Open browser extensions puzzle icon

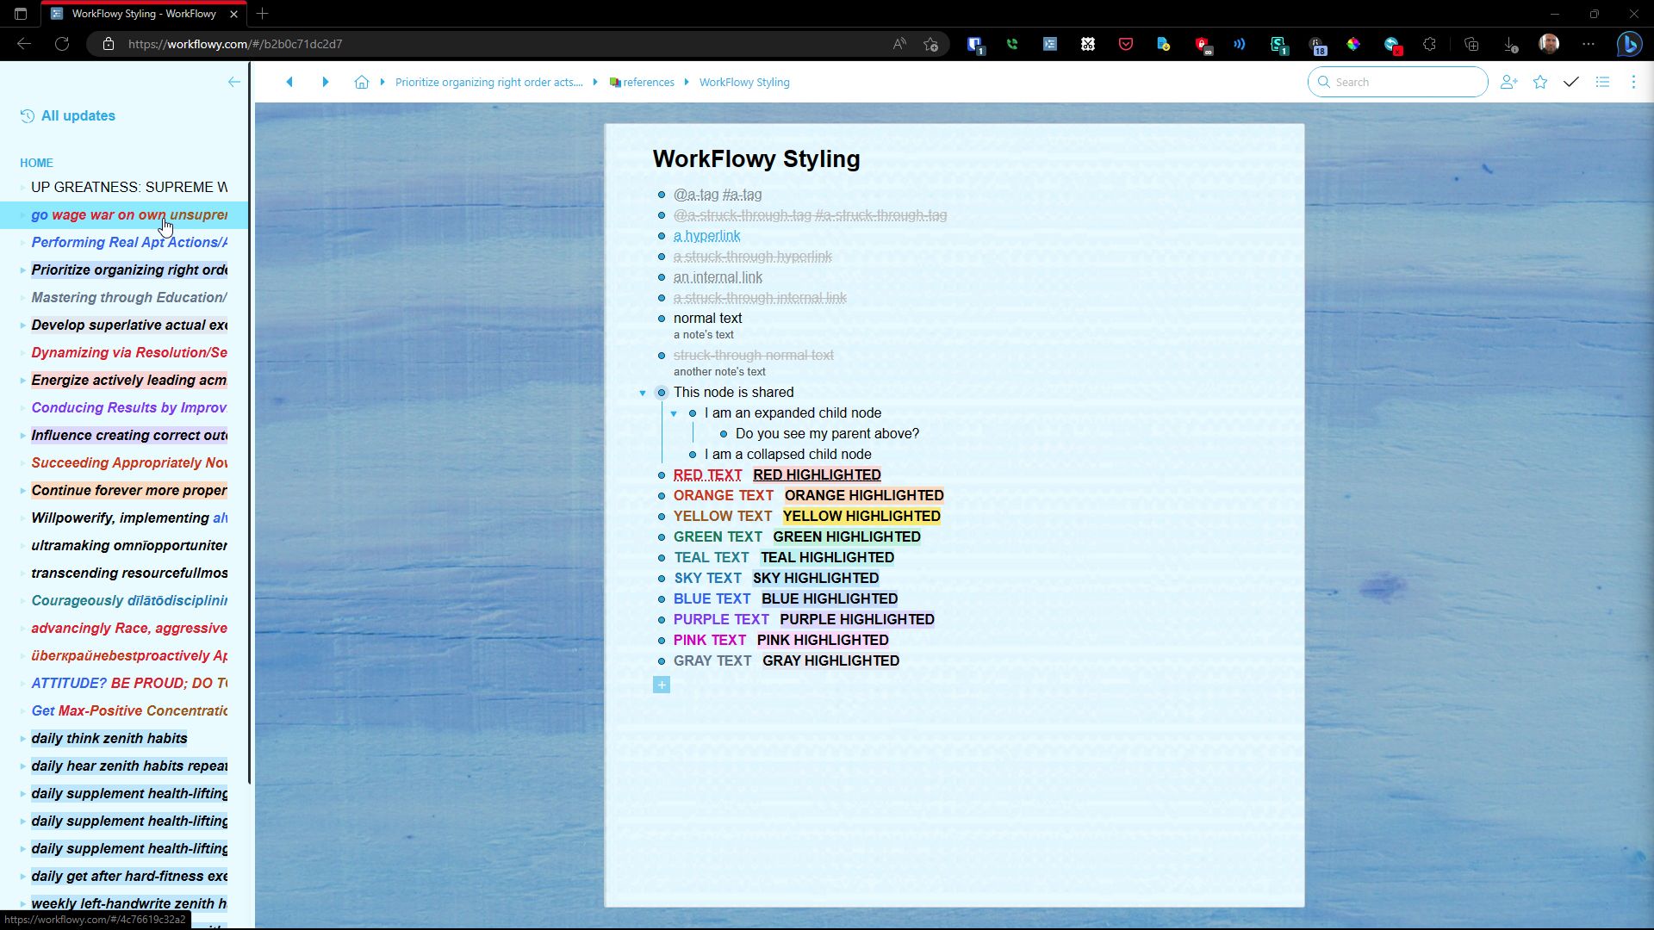1429,44
